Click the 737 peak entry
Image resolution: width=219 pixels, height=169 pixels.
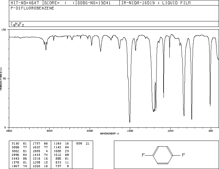click(62, 166)
